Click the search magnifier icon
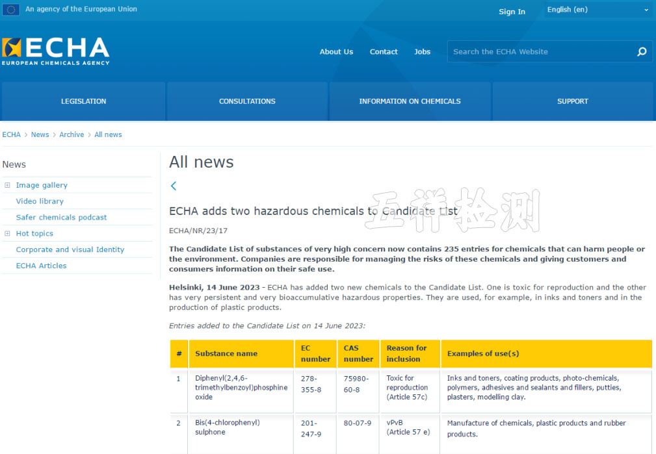Screen dimensions: 656x454 642,52
